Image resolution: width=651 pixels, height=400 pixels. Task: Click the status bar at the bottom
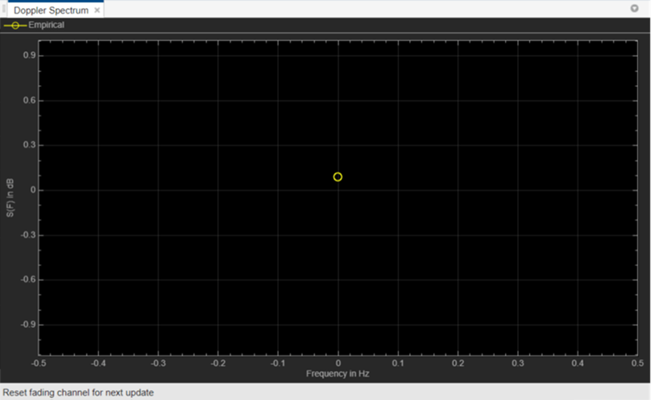[325, 392]
